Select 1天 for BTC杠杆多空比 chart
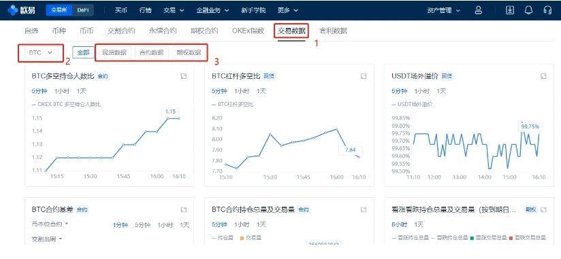This screenshot has width=561, height=259. coord(261,91)
